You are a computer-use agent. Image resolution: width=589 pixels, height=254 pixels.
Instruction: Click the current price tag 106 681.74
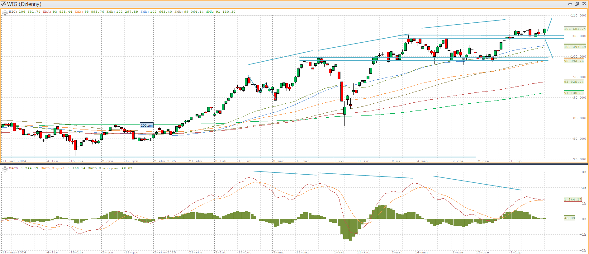pyautogui.click(x=575, y=29)
